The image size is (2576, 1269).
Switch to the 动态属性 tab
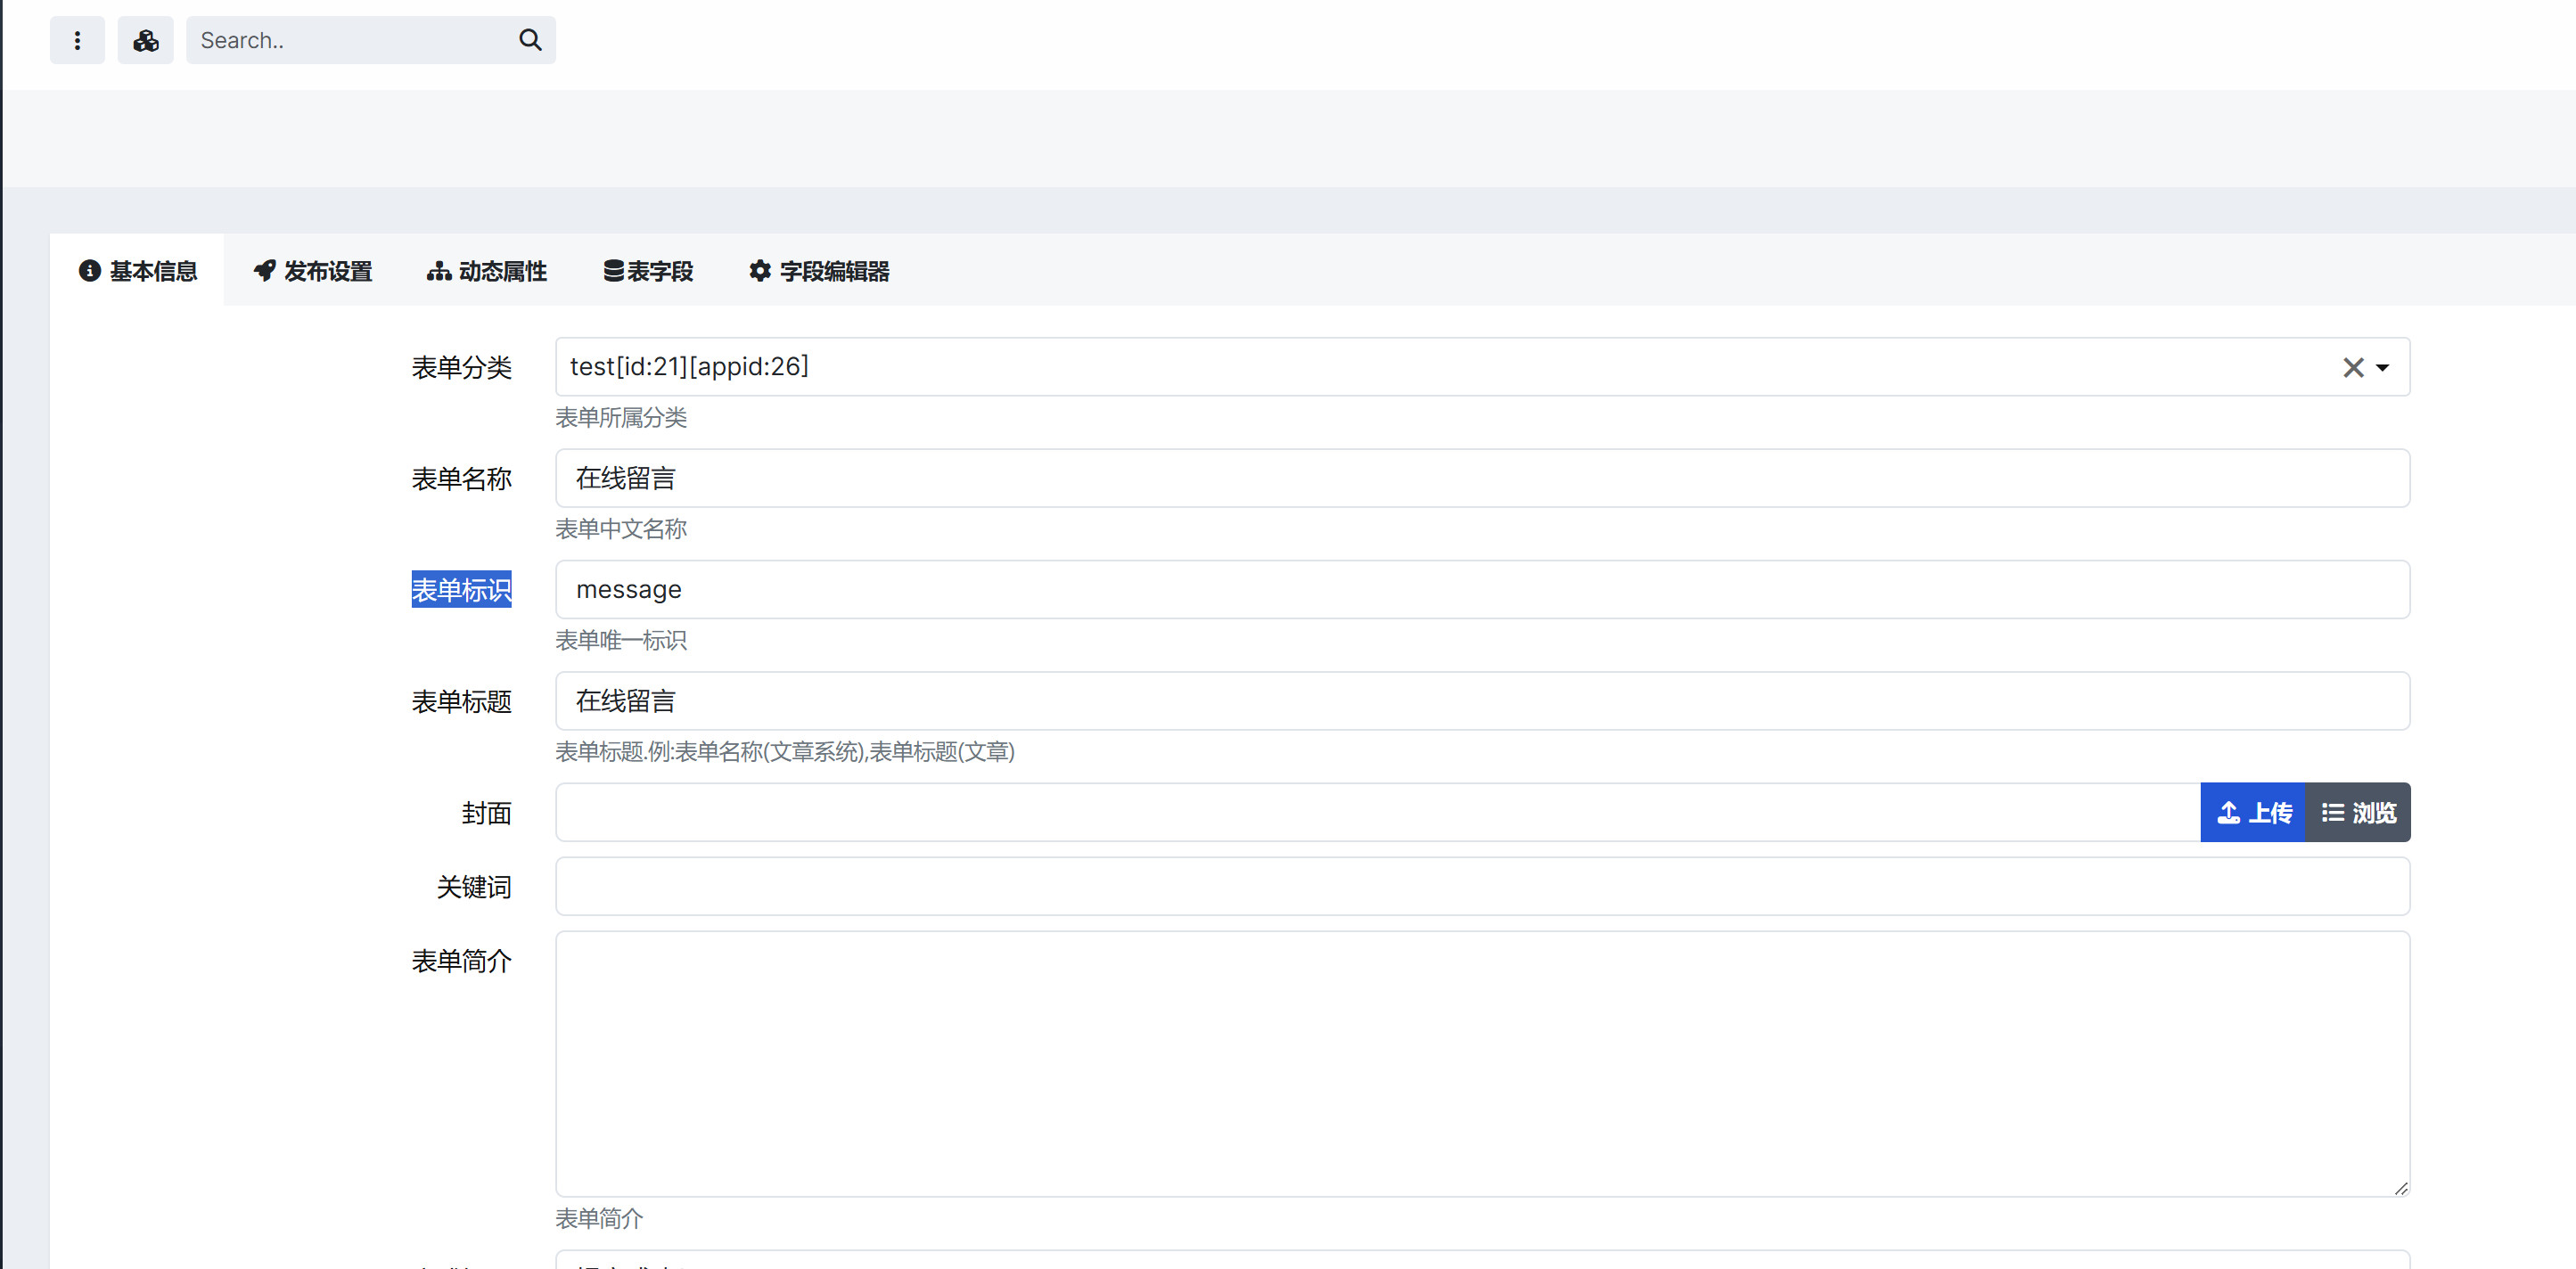[487, 271]
